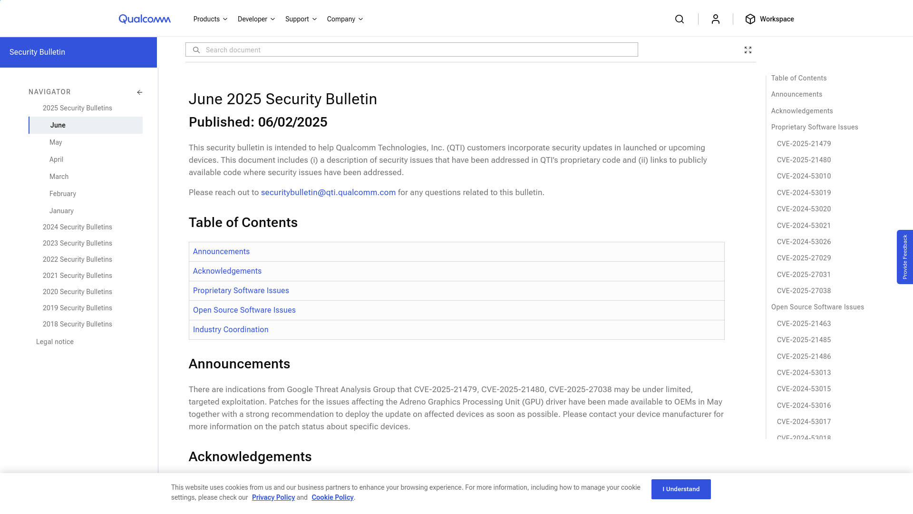The image size is (913, 514).
Task: Click Table of Contents in right outline
Action: click(x=799, y=78)
